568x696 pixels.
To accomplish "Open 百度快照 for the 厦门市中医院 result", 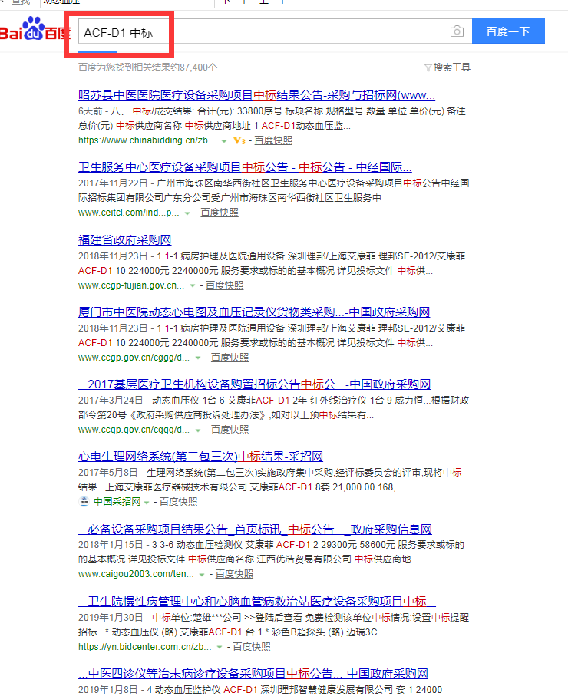I will pos(230,358).
